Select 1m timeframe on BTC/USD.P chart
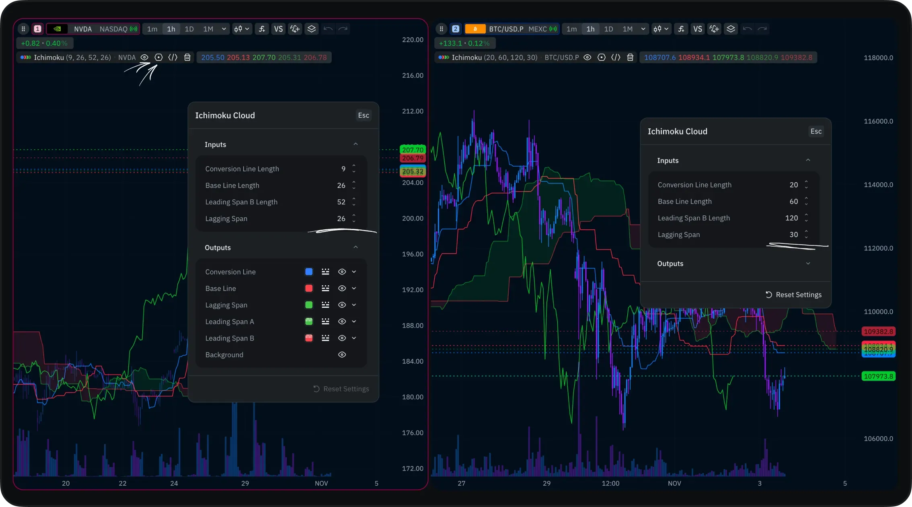The width and height of the screenshot is (912, 507). [571, 29]
